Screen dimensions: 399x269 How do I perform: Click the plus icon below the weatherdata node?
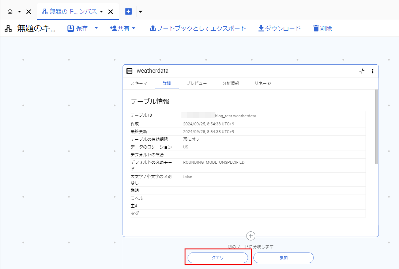pos(251,236)
